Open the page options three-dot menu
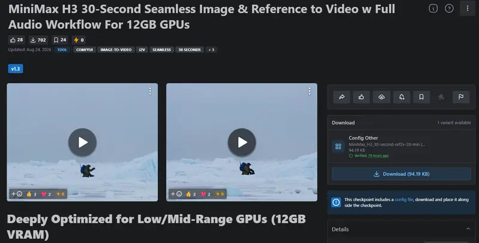Image resolution: width=479 pixels, height=243 pixels. click(x=468, y=8)
